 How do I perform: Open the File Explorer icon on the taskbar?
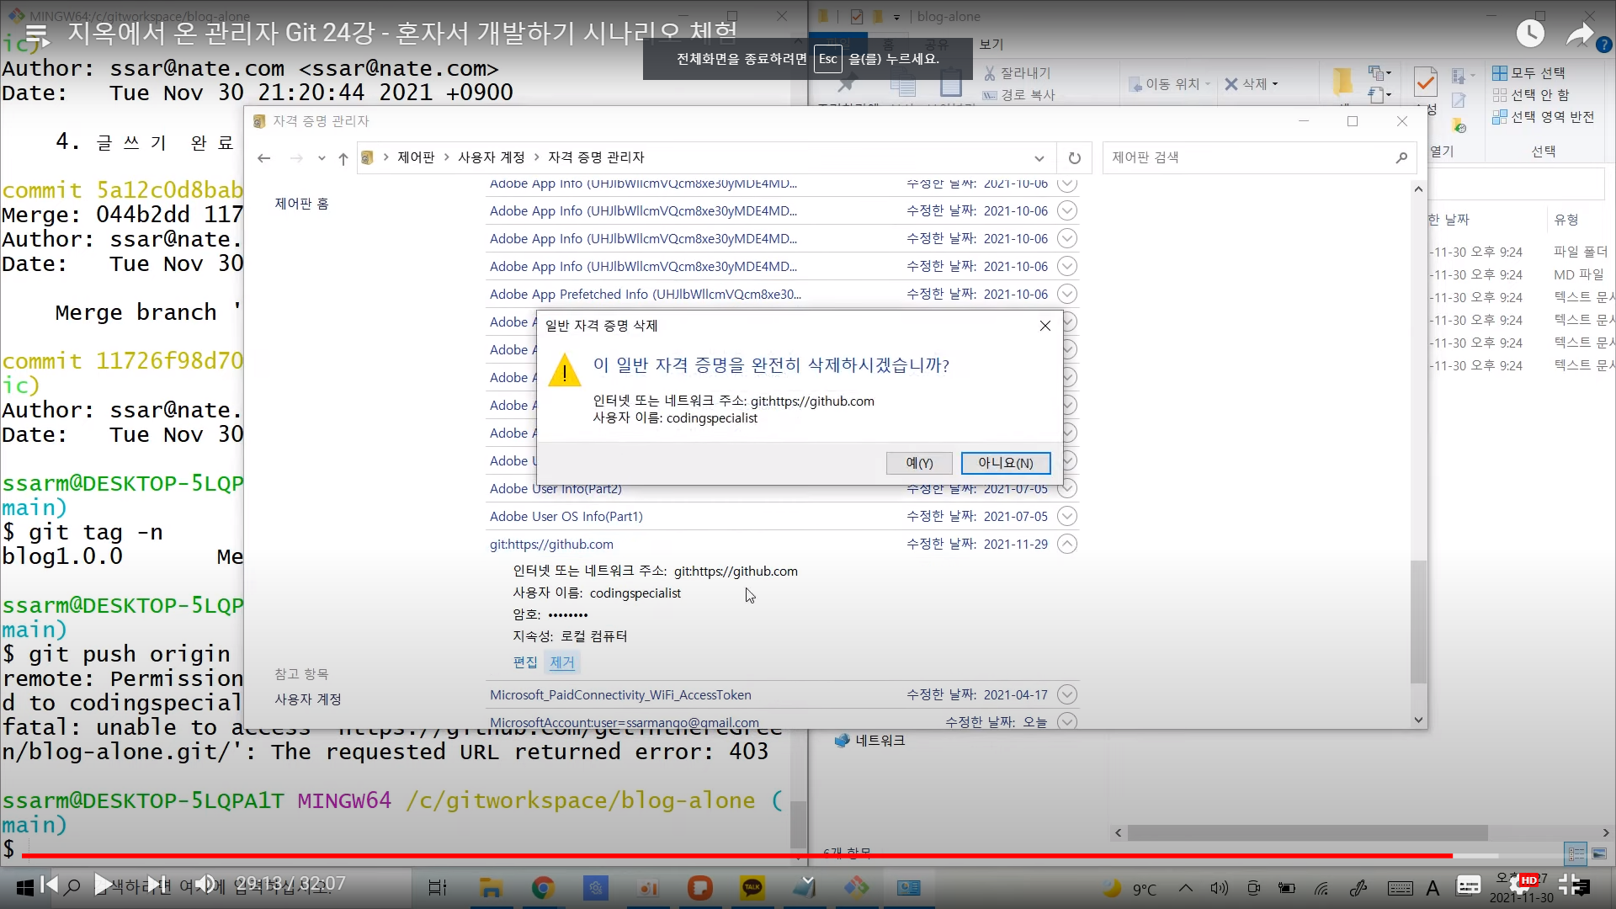coord(491,887)
